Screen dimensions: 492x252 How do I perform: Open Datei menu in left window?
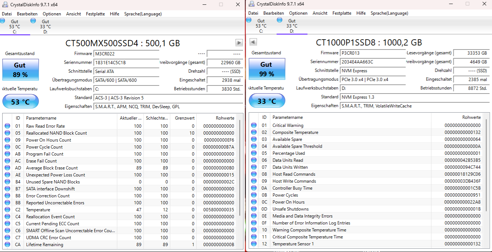(x=7, y=14)
